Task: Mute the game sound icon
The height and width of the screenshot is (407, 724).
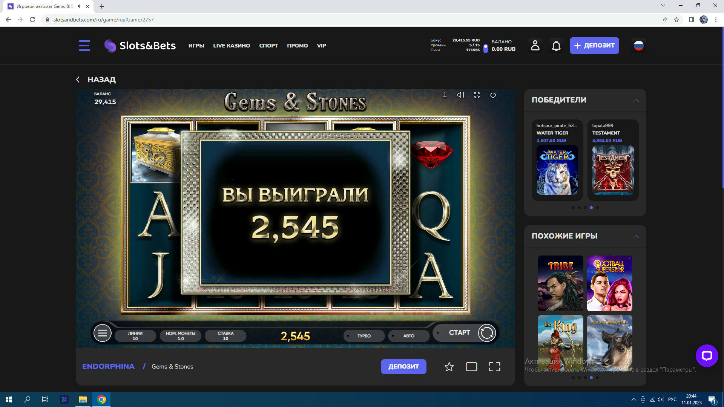Action: tap(460, 95)
